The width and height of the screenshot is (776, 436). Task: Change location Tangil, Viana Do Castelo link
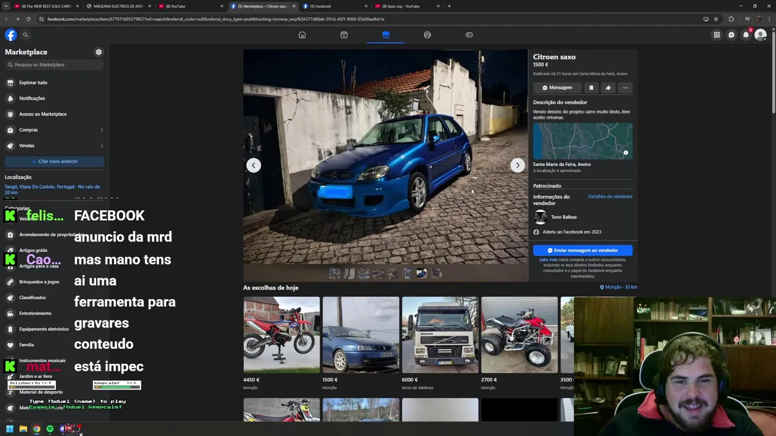(x=52, y=190)
